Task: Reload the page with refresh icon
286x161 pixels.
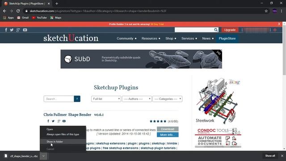Action: click(18, 11)
